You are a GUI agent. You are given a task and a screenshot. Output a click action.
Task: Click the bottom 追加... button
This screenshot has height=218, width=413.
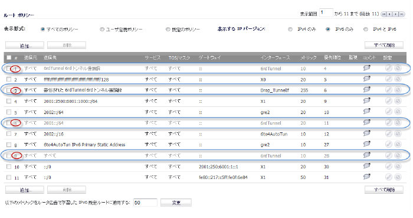point(25,190)
